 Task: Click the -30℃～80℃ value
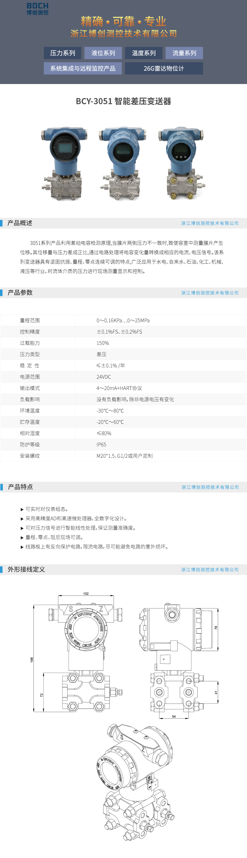click(x=110, y=411)
